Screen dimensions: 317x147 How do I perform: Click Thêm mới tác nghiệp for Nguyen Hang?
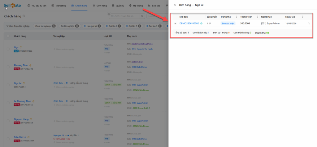point(64,121)
